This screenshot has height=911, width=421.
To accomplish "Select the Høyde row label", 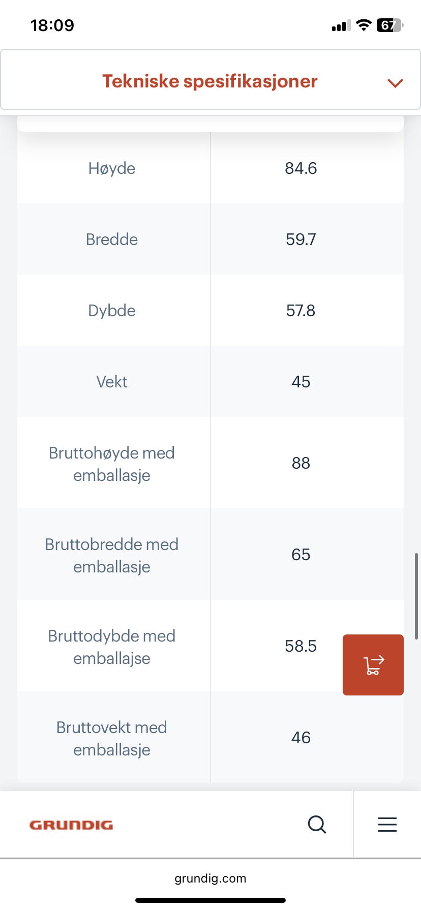I will pos(112,168).
